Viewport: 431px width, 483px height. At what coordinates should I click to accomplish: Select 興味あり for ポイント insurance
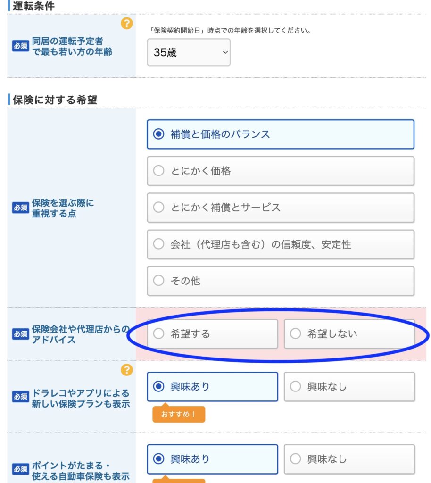click(212, 459)
